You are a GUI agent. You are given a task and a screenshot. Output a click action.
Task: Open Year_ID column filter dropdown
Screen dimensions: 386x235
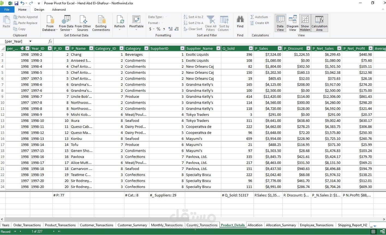tap(50, 48)
